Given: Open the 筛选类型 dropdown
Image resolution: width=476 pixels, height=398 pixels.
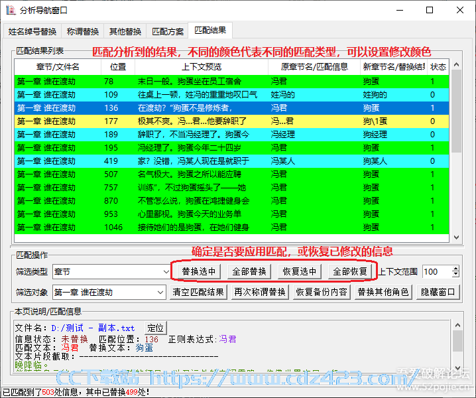Looking at the screenshot, I should [x=166, y=271].
